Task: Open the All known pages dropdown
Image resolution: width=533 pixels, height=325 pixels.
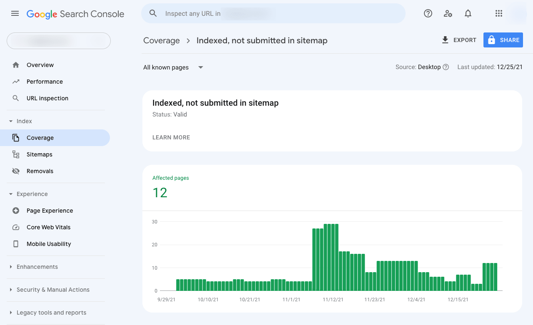Action: point(173,67)
